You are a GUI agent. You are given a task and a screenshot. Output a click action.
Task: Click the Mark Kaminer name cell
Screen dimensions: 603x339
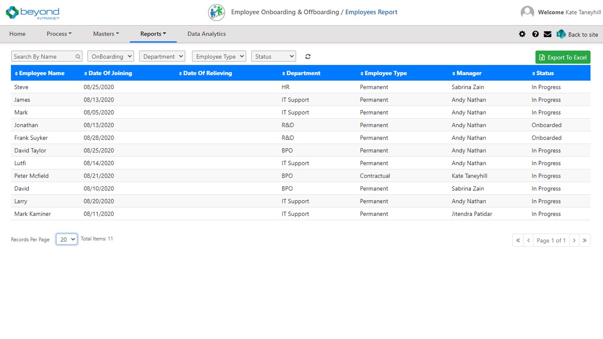click(x=33, y=214)
